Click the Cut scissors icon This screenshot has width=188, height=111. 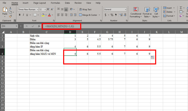pos(11,8)
